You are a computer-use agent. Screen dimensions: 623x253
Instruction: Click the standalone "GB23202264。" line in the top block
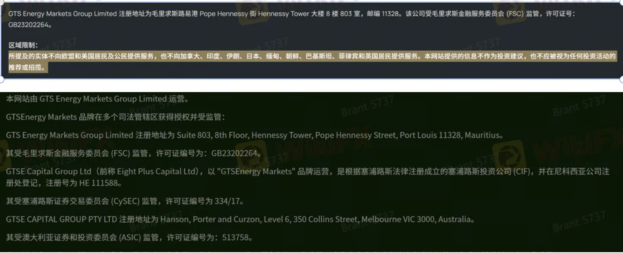(30, 25)
